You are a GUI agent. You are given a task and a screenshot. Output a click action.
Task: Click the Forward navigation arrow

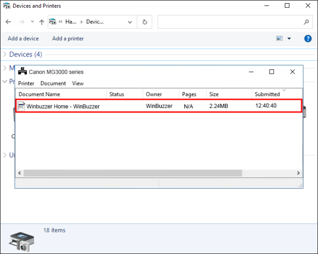pos(22,22)
